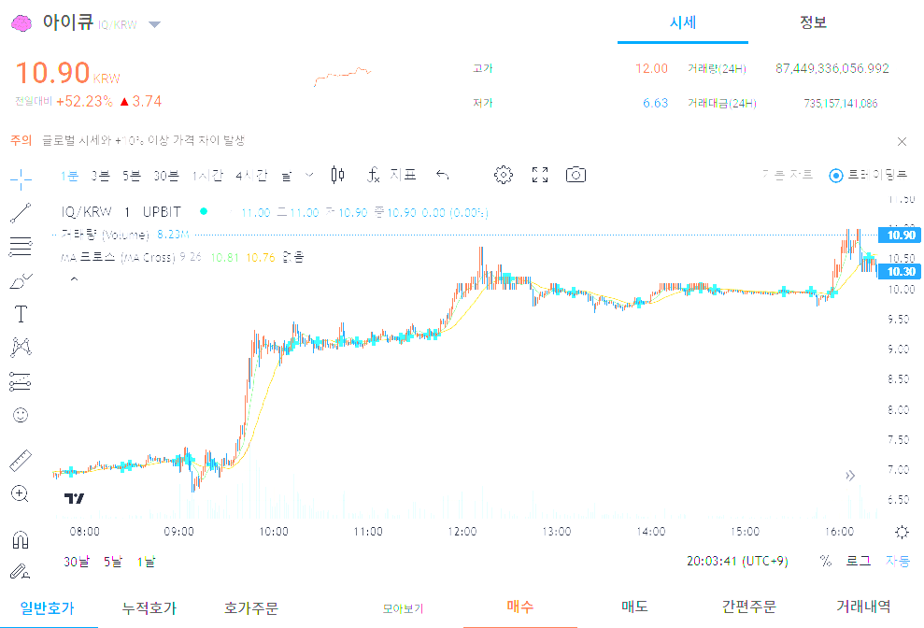
Task: Open timezone menu at 20:03:41 (UTC+9)
Action: click(737, 561)
